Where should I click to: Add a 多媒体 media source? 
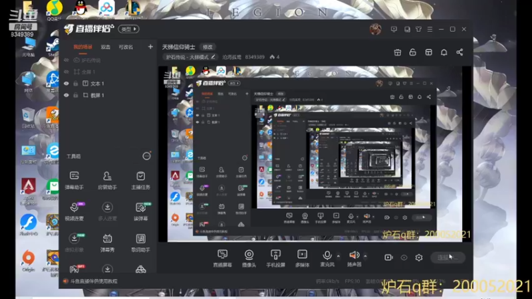(302, 258)
